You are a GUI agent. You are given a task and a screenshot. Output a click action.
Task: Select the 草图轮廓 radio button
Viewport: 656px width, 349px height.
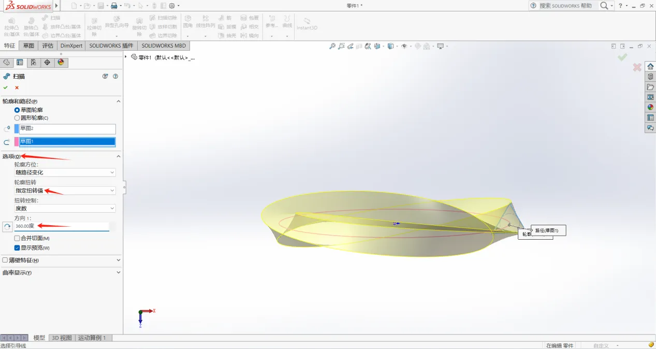(x=17, y=110)
